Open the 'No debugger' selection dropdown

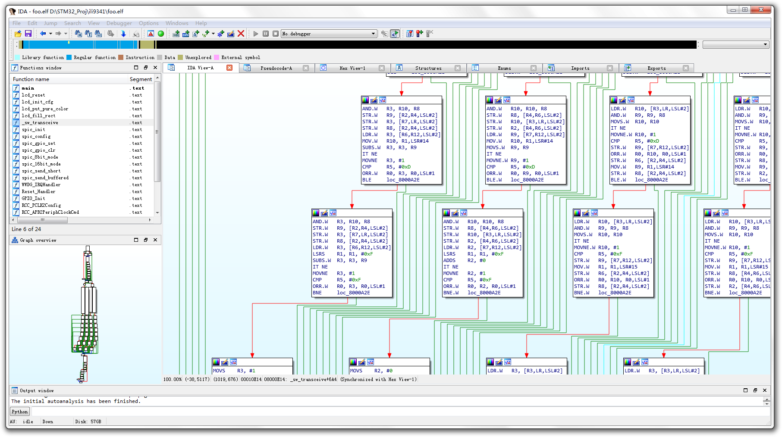[x=329, y=34]
